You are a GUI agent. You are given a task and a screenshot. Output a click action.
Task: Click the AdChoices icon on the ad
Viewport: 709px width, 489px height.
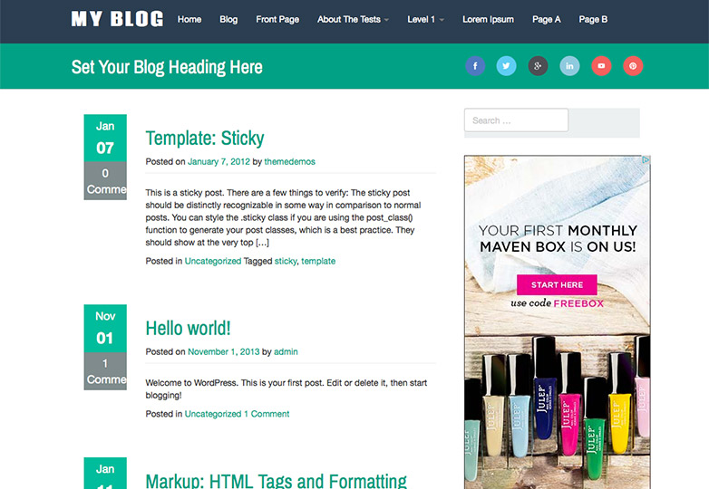tap(646, 160)
